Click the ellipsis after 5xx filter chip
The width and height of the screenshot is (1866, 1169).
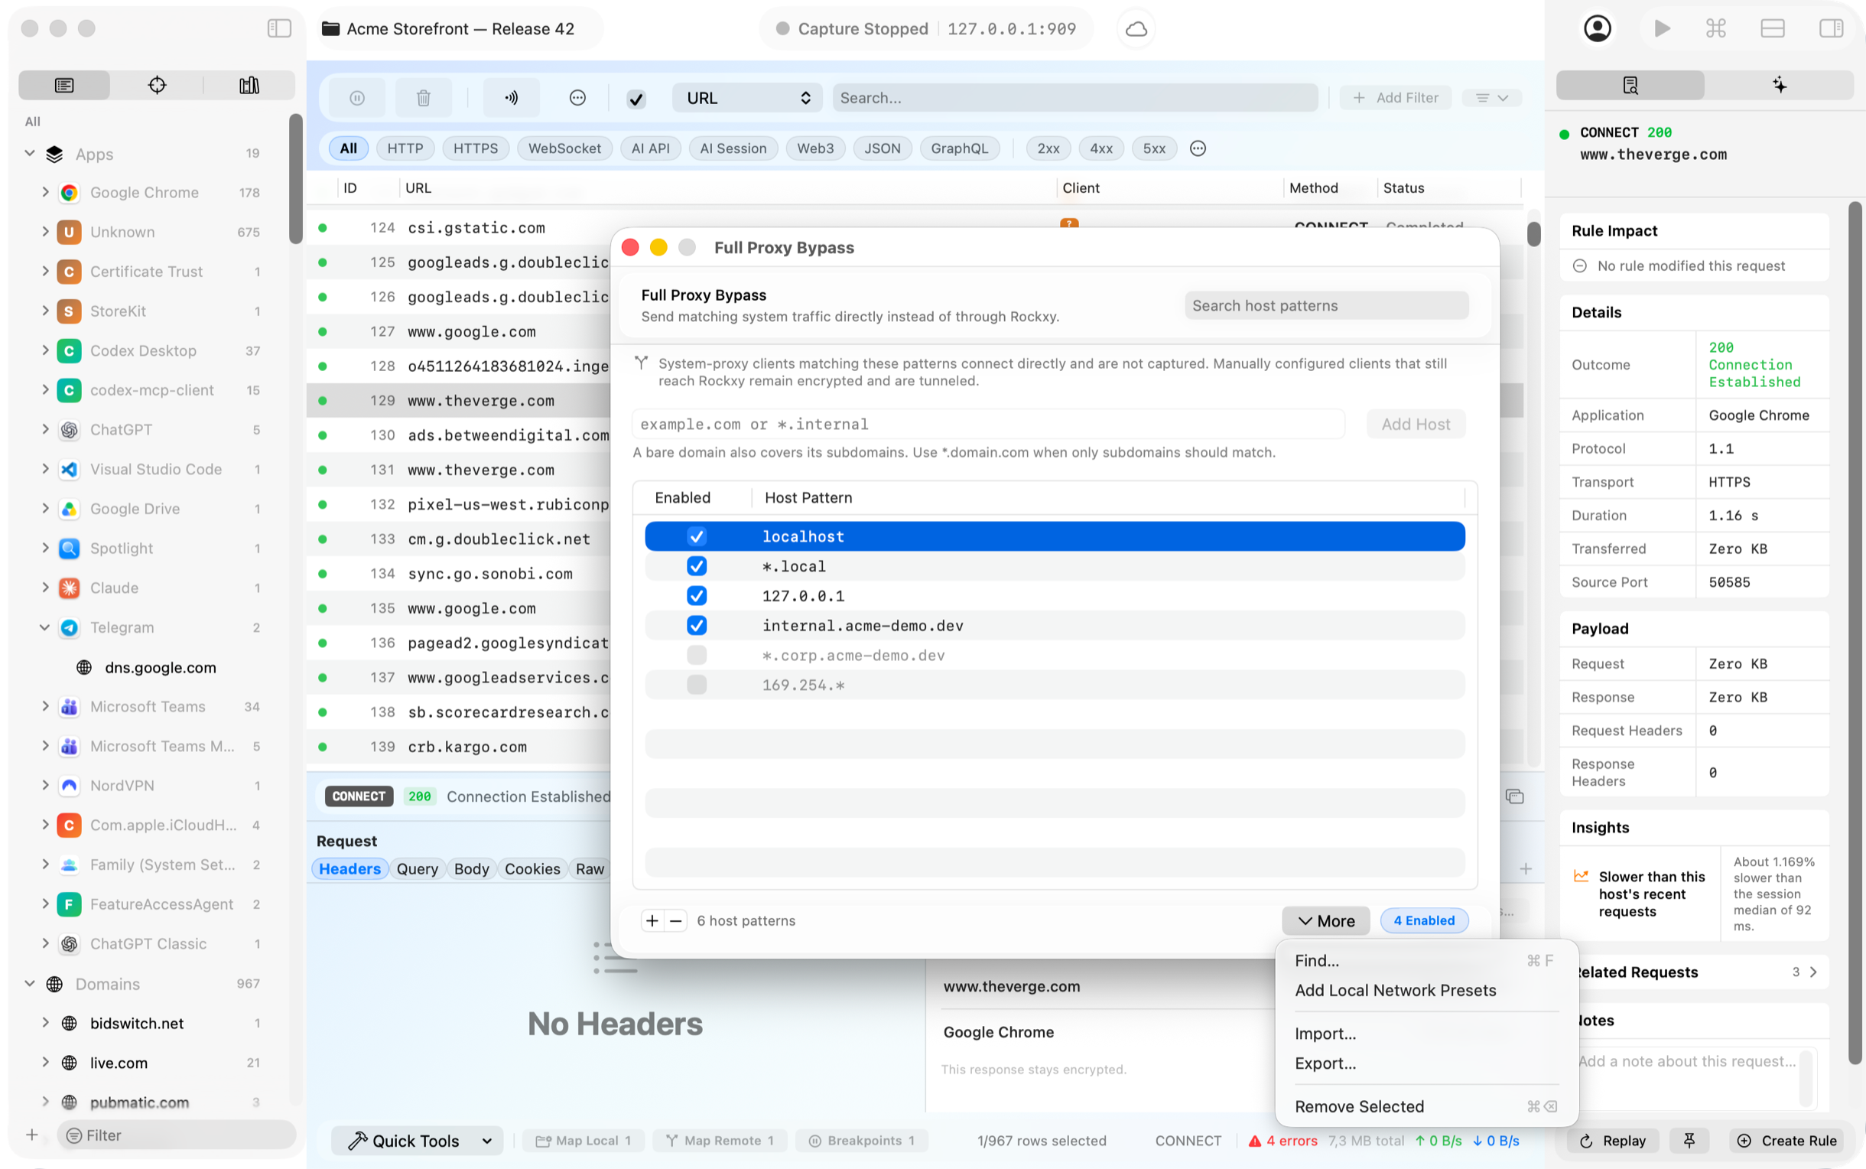pos(1198,148)
